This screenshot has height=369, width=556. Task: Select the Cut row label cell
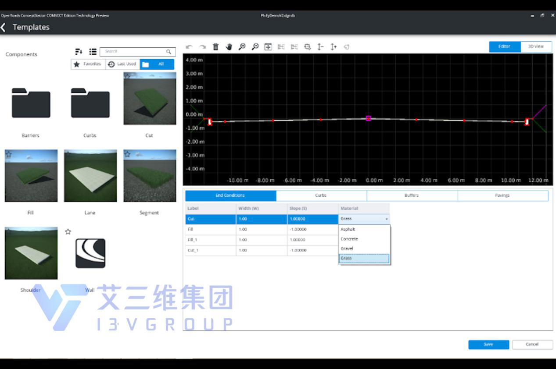point(211,219)
